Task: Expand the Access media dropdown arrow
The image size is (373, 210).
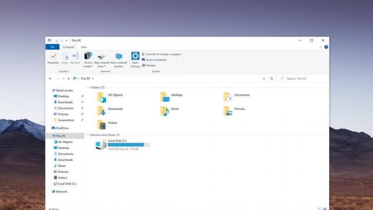Action: (92, 66)
